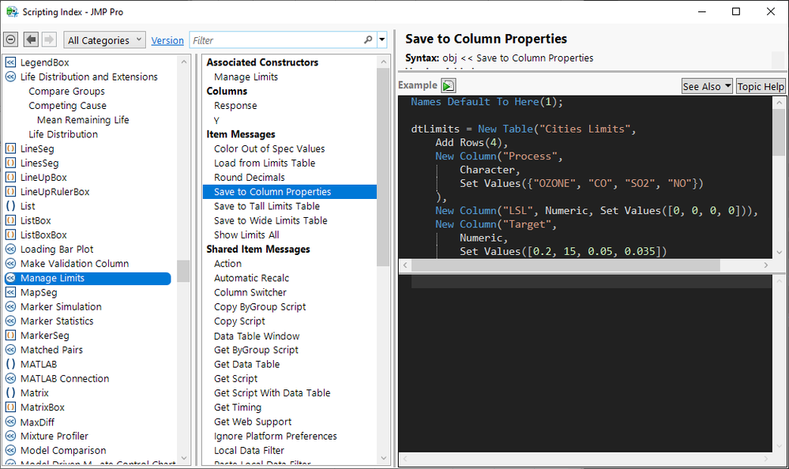789x469 pixels.
Task: Click into the Filter search field
Action: 276,40
